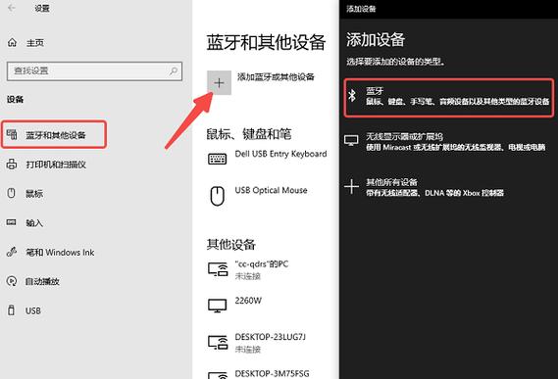Click the 2260W monitor icon

217,306
